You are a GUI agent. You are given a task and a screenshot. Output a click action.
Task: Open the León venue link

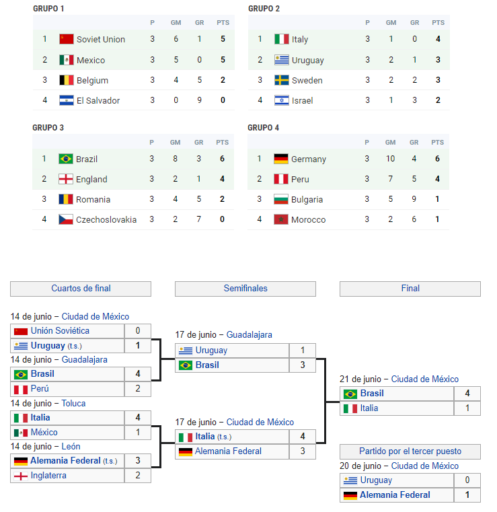(x=72, y=446)
